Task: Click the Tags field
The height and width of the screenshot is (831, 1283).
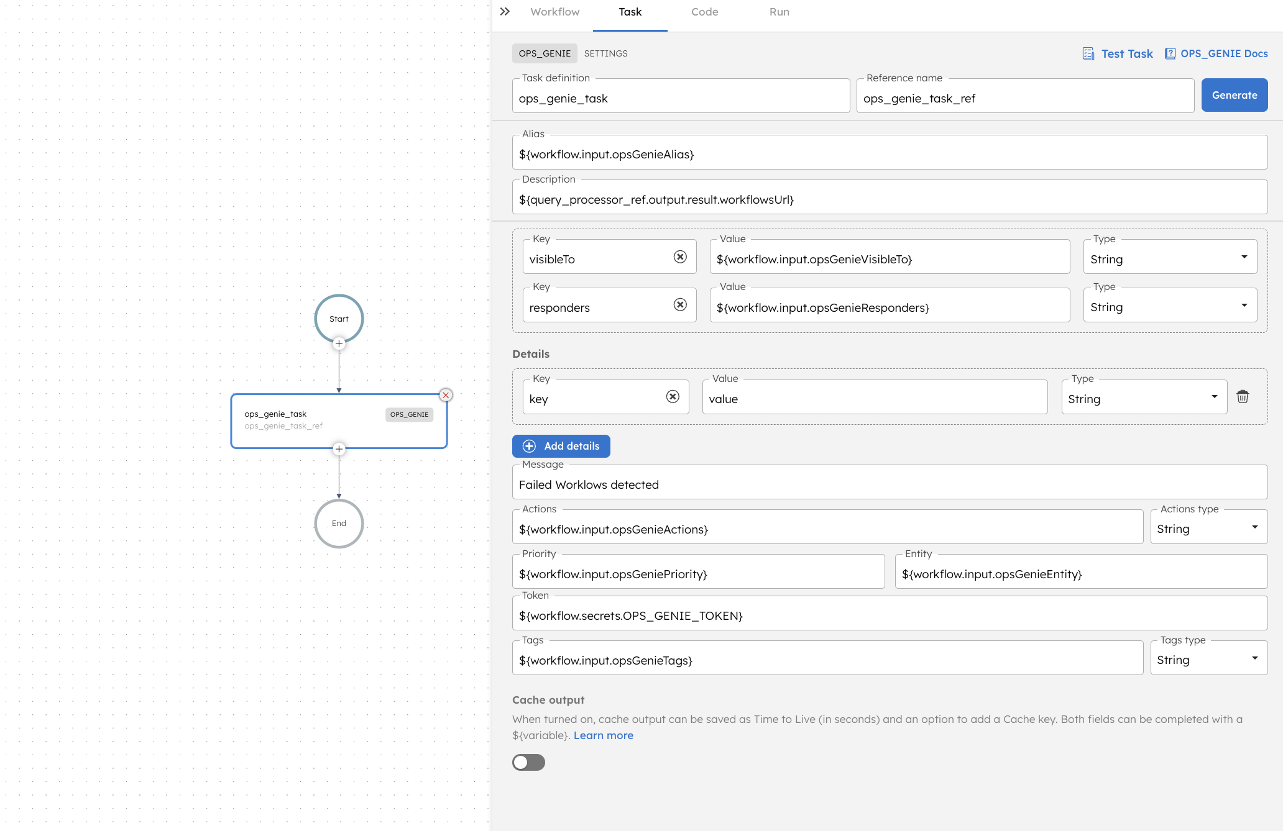Action: pyautogui.click(x=827, y=658)
